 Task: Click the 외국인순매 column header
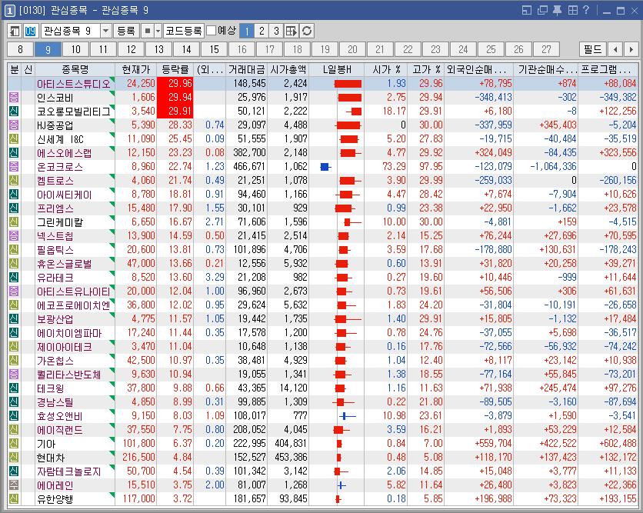(x=479, y=69)
